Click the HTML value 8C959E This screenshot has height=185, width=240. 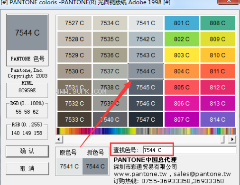27,90
